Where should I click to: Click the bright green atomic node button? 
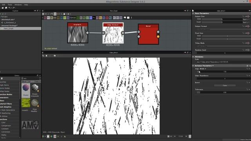(65, 18)
